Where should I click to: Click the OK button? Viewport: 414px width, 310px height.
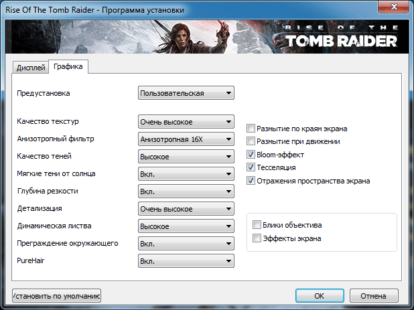(x=320, y=296)
